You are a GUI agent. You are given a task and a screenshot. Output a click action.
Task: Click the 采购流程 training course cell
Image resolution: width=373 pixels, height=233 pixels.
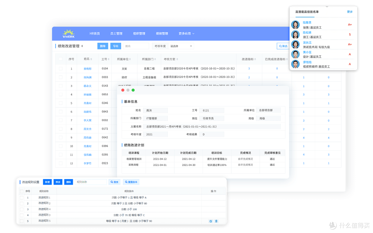133,165
